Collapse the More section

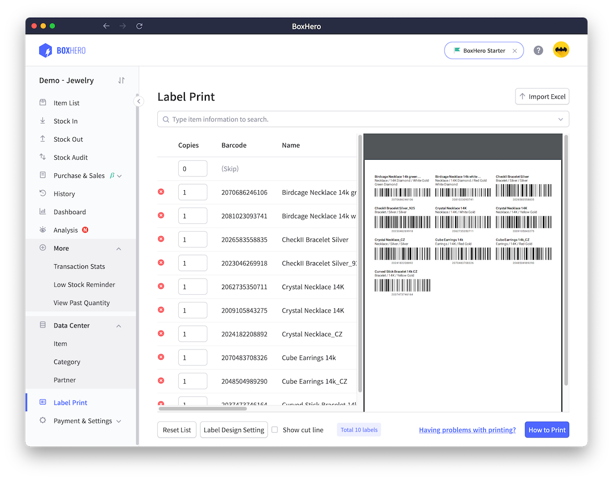pyautogui.click(x=119, y=248)
